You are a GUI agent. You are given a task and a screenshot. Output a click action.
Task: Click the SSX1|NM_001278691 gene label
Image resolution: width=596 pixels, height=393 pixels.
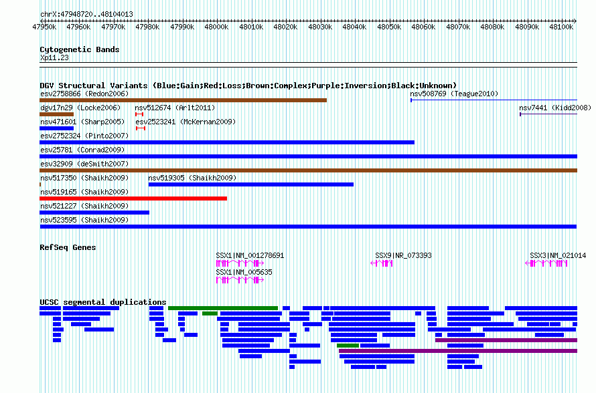click(x=250, y=256)
